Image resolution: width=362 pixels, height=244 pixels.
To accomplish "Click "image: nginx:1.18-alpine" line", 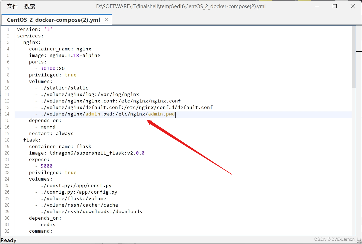I will [x=65, y=55].
